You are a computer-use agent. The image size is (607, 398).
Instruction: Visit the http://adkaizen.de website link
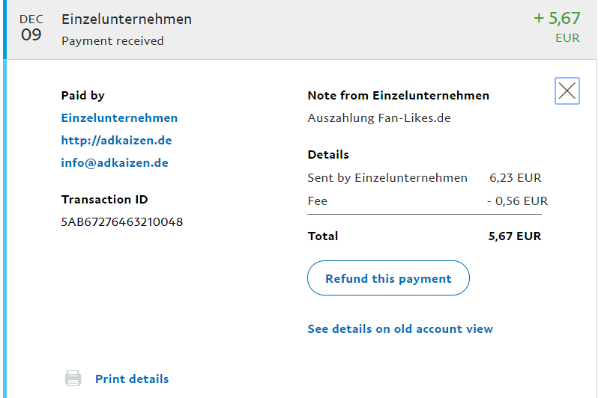click(x=116, y=140)
